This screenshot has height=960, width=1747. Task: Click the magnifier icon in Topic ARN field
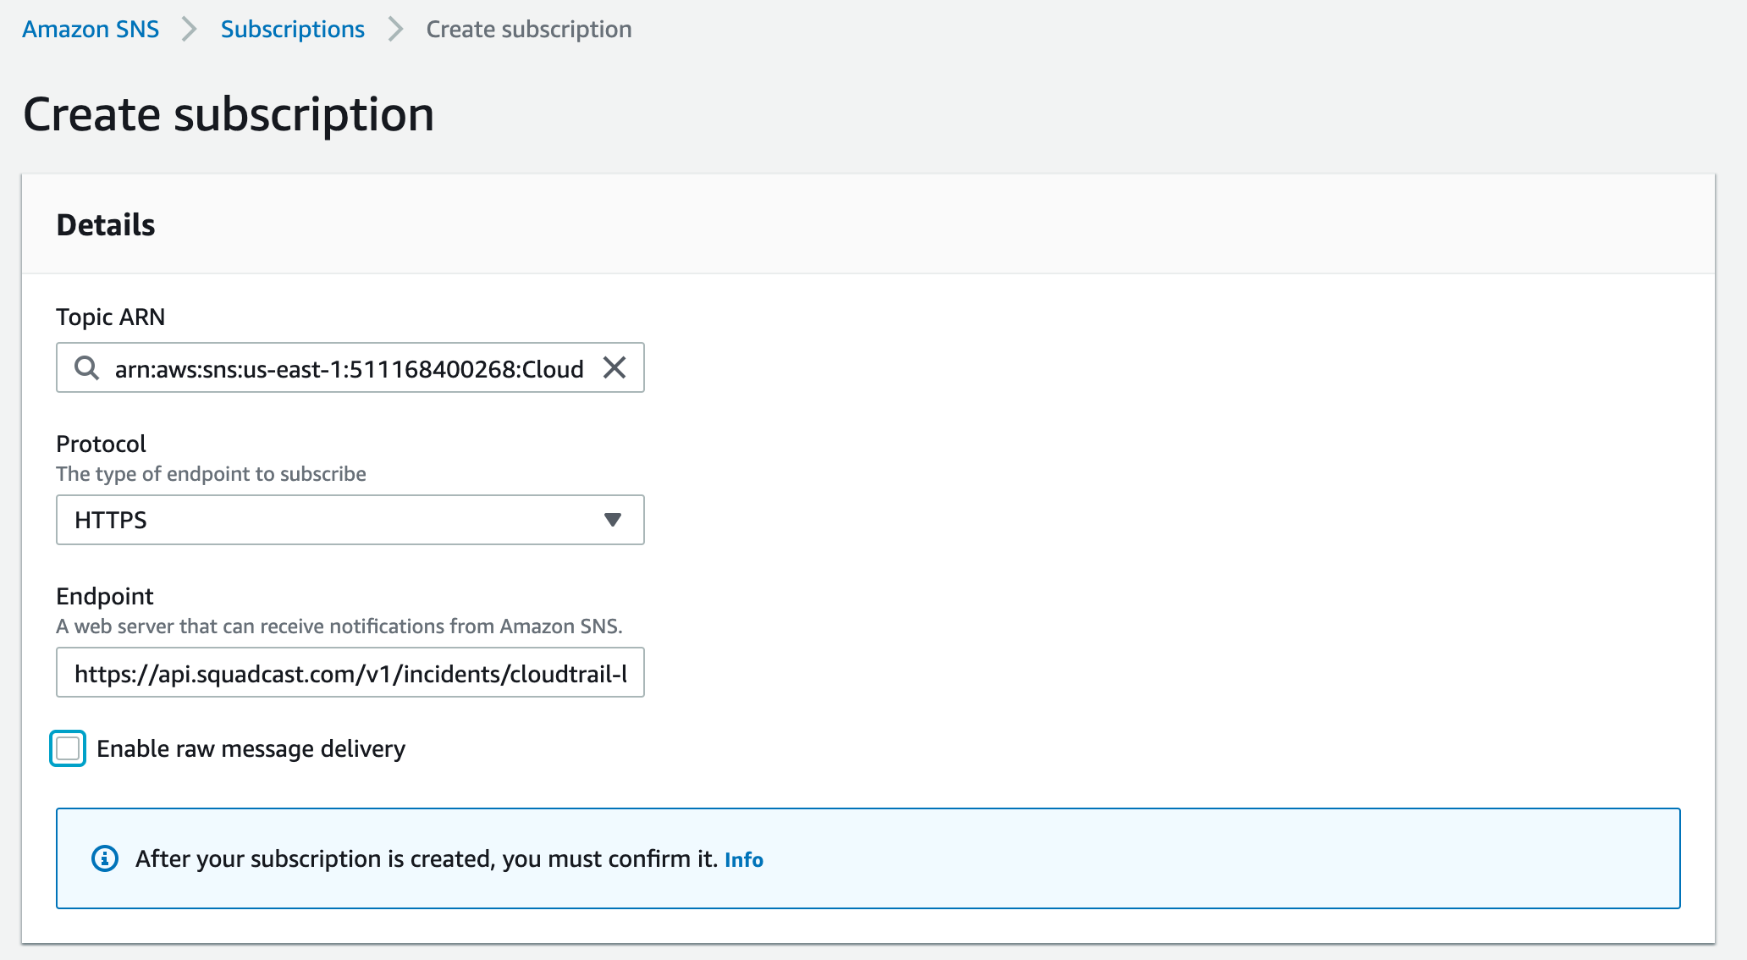point(86,368)
